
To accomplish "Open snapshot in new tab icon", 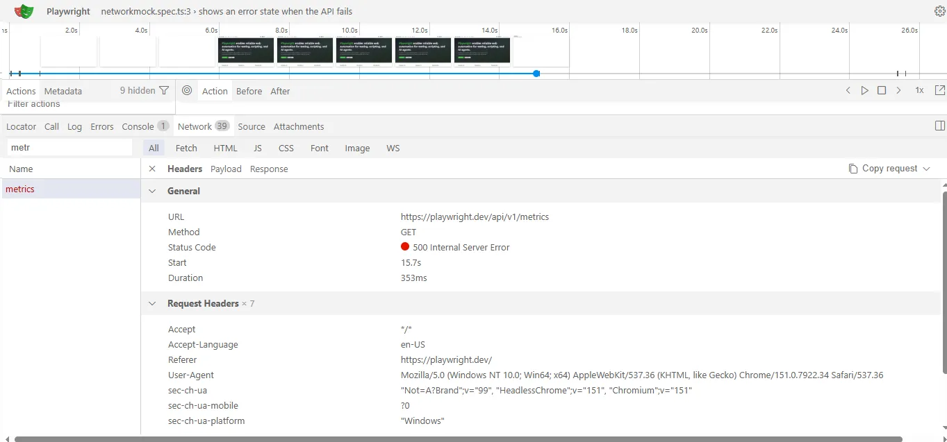I will [x=939, y=90].
